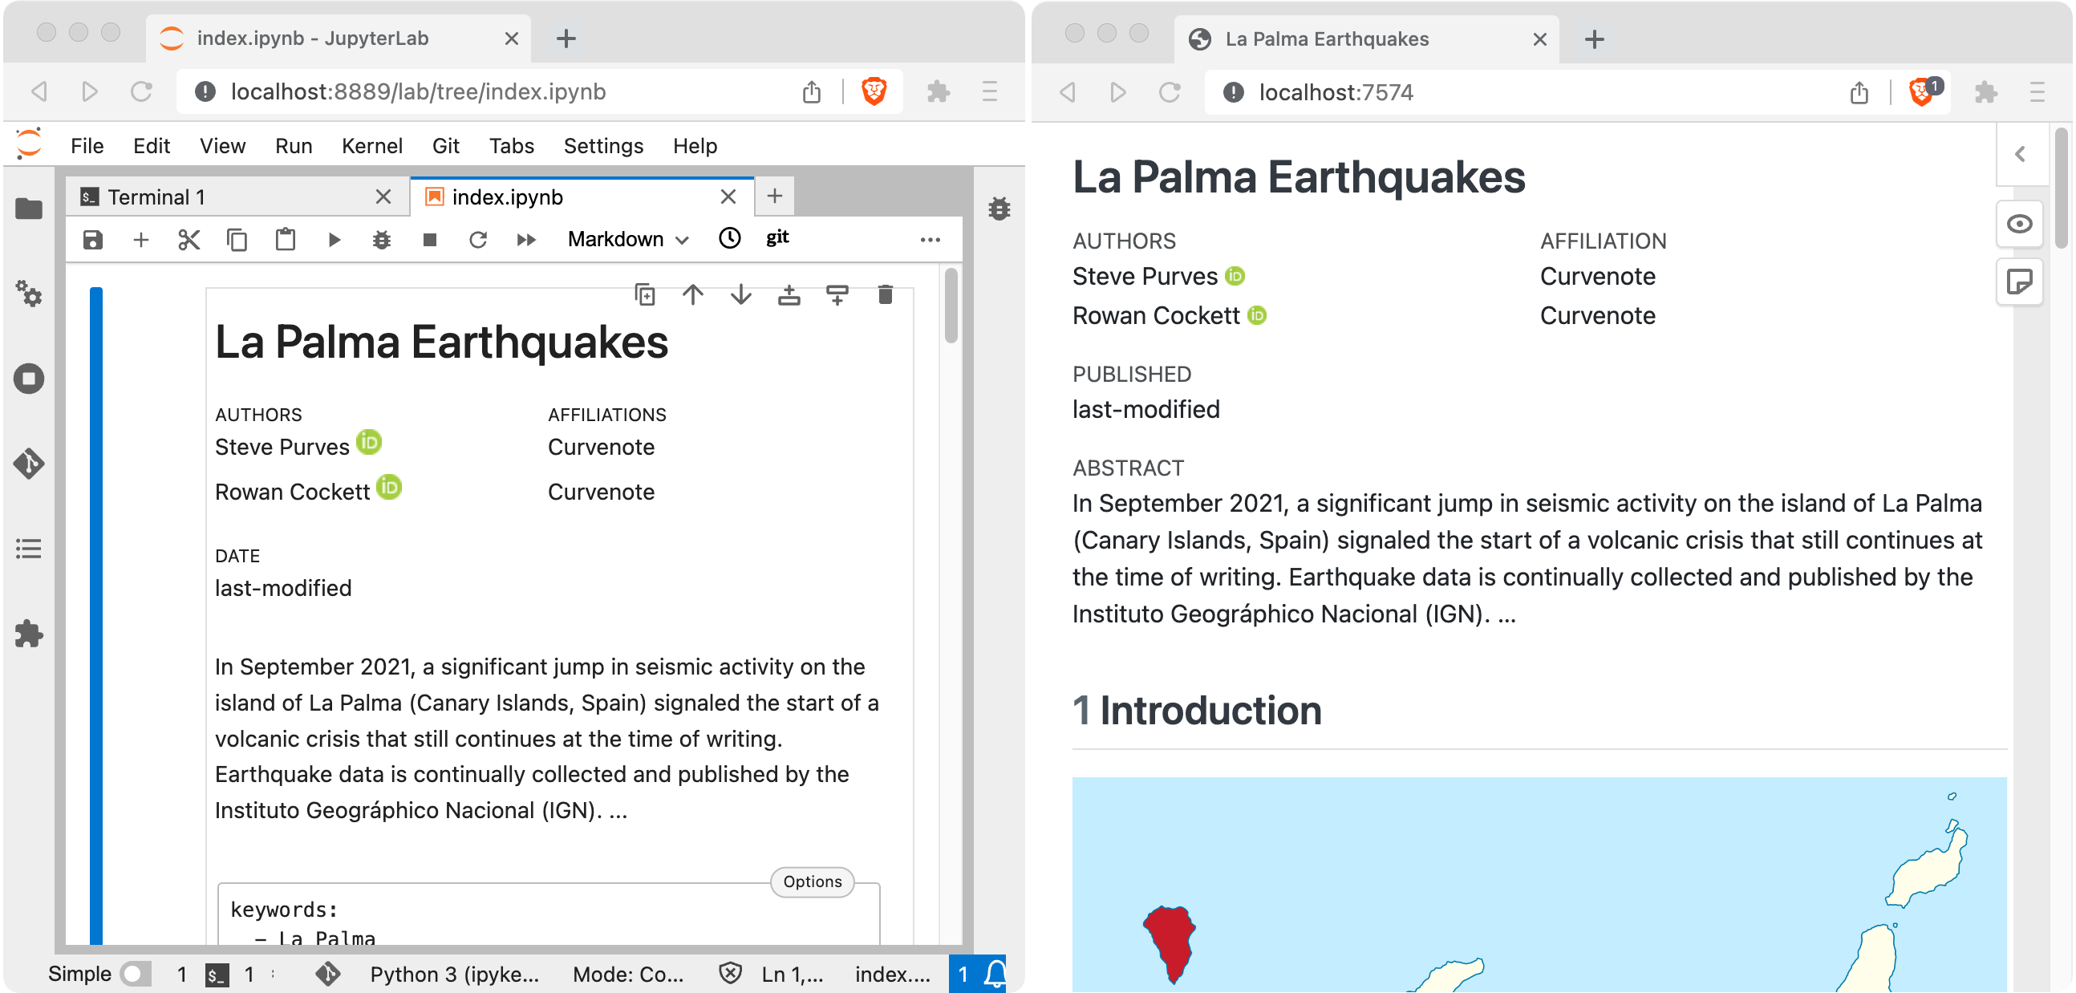
Task: Open the cell type Markdown dropdown
Action: (629, 238)
